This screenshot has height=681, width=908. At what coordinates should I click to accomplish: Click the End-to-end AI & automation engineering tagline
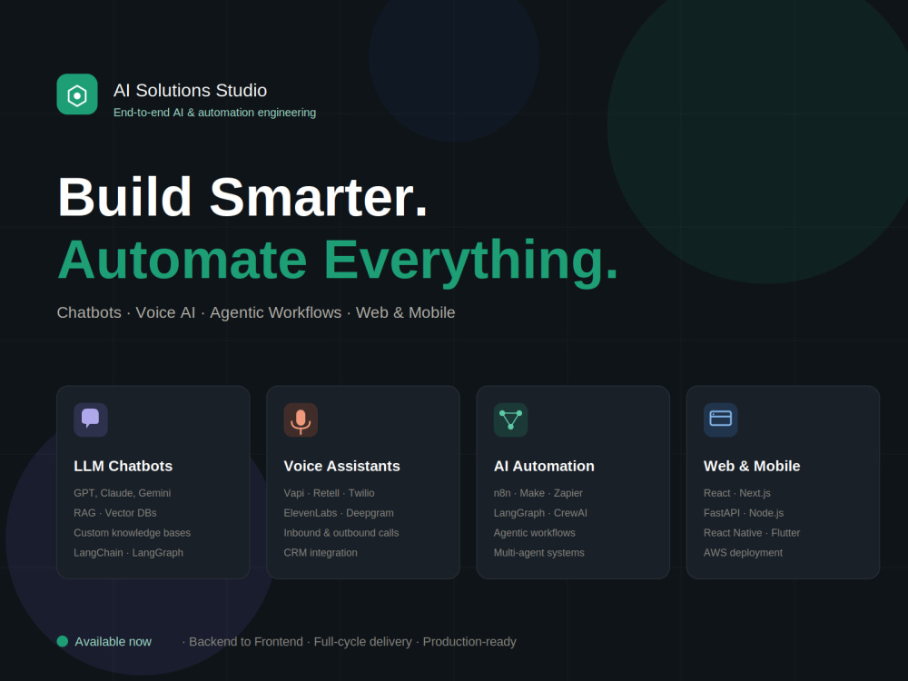tap(215, 113)
